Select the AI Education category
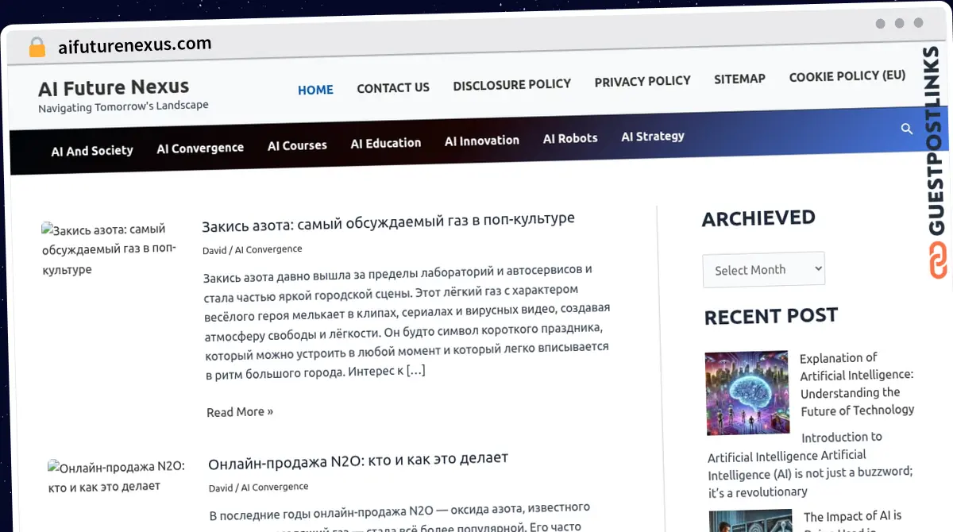Image resolution: width=953 pixels, height=532 pixels. pos(386,143)
